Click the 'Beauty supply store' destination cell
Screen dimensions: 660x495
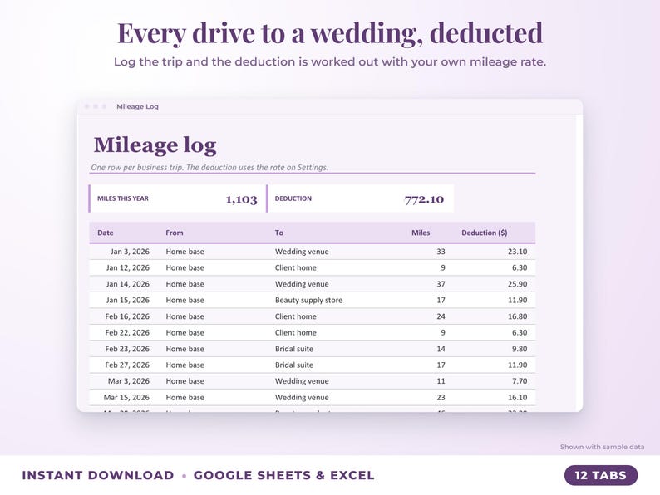309,300
